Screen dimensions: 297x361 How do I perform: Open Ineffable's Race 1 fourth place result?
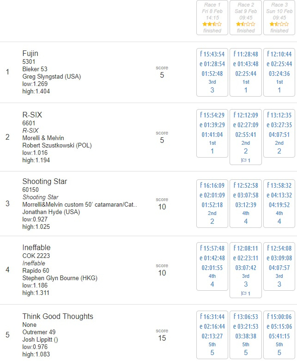pyautogui.click(x=212, y=266)
